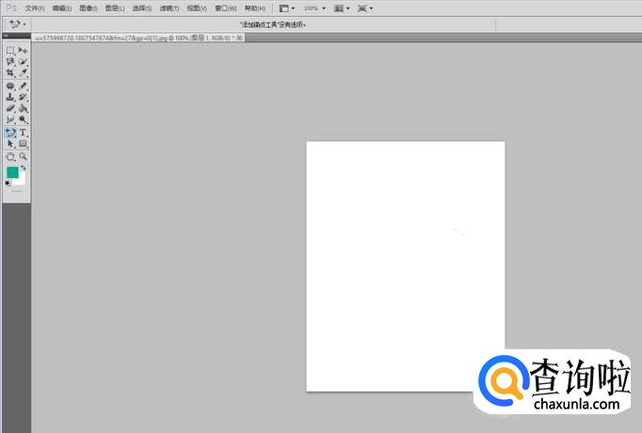This screenshot has height=433, width=642.
Task: Open the 滤镜(T) menu
Action: (169, 8)
